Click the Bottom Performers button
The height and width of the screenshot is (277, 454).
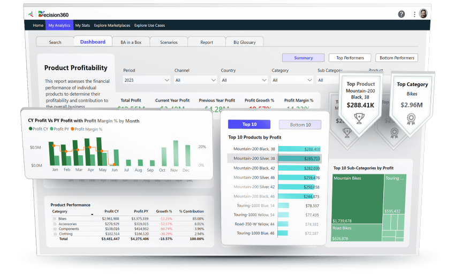pyautogui.click(x=396, y=58)
